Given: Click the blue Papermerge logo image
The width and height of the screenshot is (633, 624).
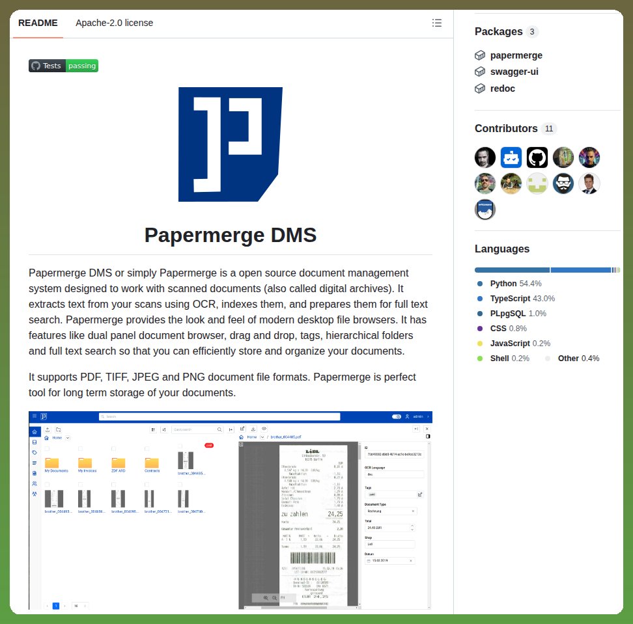Looking at the screenshot, I should click(x=231, y=144).
